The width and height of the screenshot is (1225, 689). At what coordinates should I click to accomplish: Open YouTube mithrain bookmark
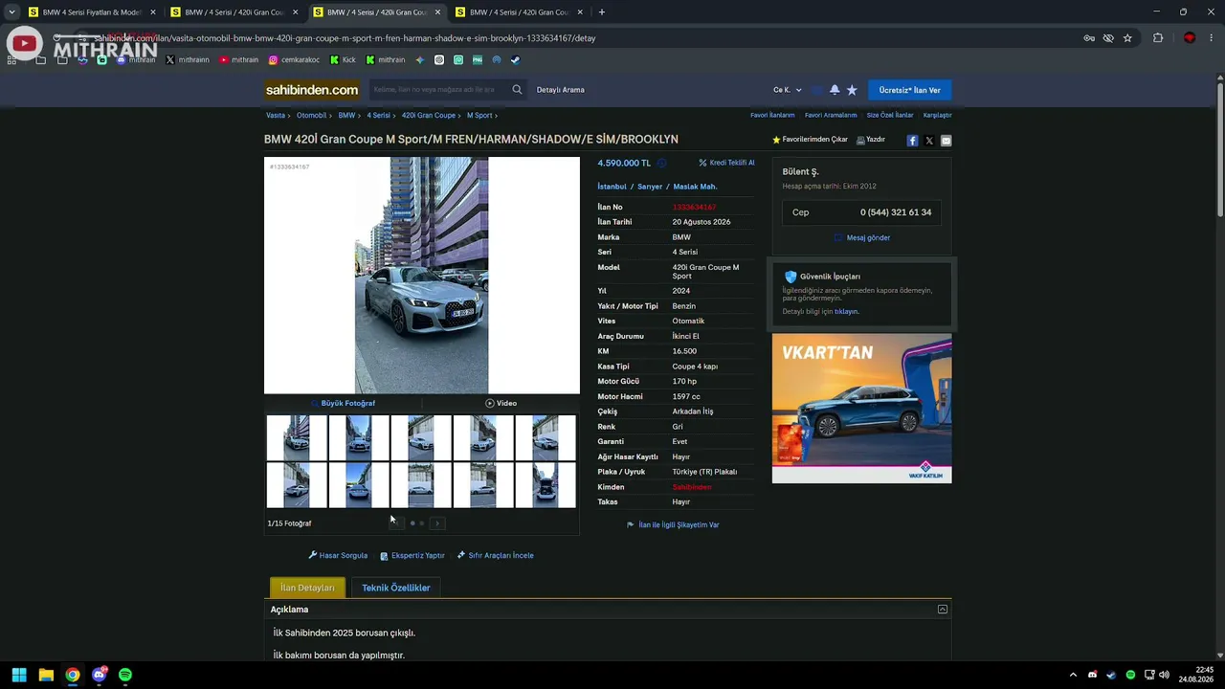pos(238,59)
